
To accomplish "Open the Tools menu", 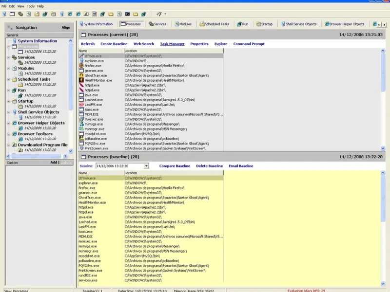I will click(x=31, y=6).
